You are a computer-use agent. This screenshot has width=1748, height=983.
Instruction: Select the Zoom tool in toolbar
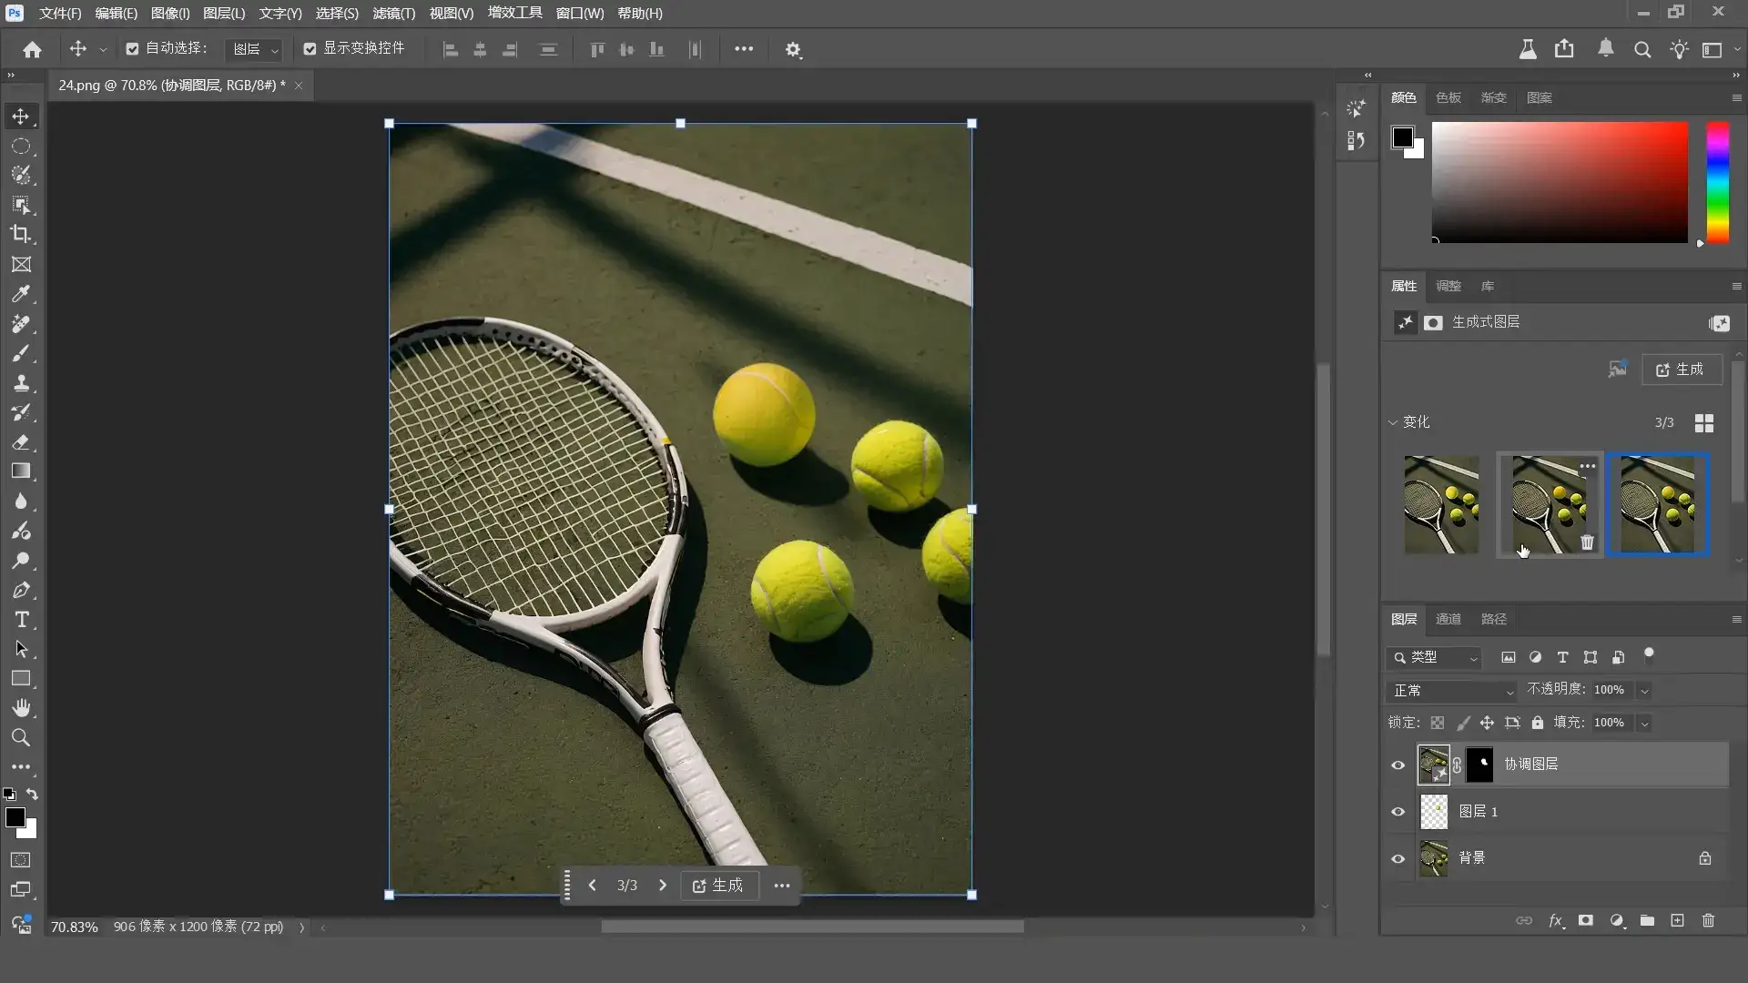pos(21,737)
